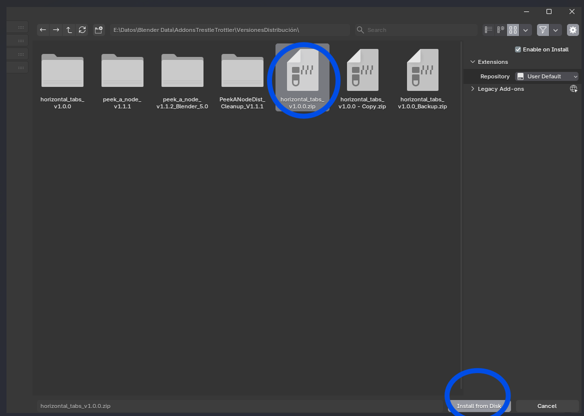The width and height of the screenshot is (584, 416).
Task: Toggle file filtering funnel icon
Action: 543,30
